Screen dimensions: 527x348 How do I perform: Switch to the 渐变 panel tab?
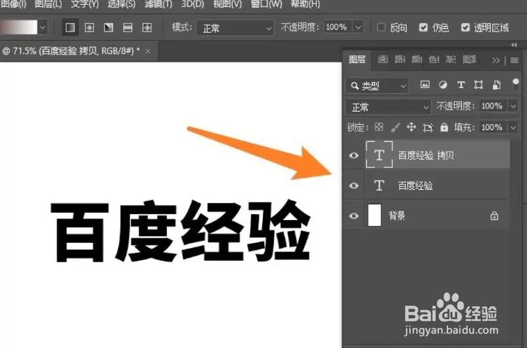click(451, 60)
